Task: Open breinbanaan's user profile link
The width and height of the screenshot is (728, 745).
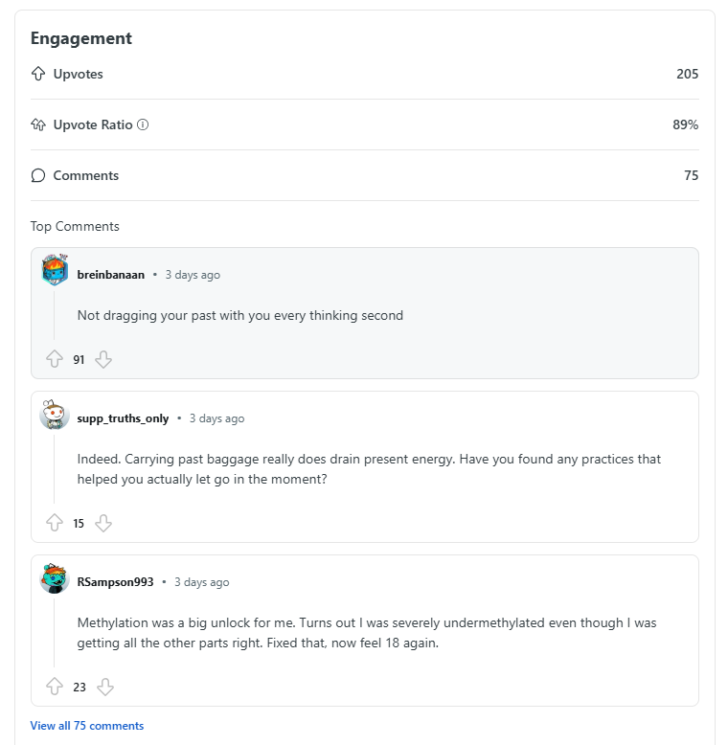Action: 111,275
